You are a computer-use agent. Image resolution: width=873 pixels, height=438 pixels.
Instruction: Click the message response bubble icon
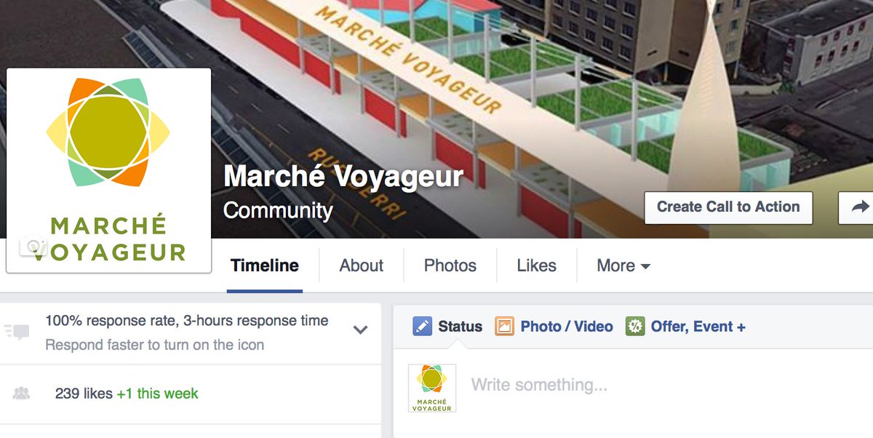tap(18, 332)
